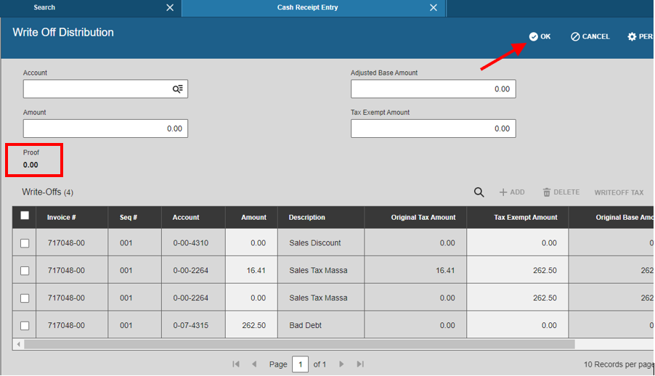Image resolution: width=655 pixels, height=376 pixels.
Task: Check the Bad Debt row checkbox
Action: point(25,325)
